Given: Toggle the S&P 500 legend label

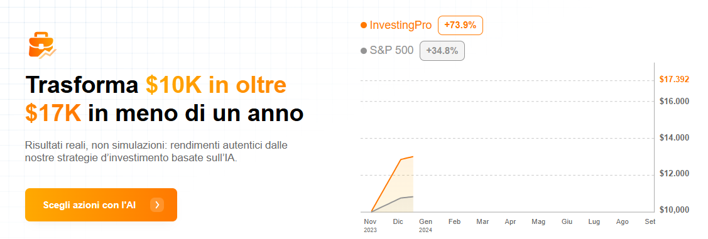Looking at the screenshot, I should [391, 51].
